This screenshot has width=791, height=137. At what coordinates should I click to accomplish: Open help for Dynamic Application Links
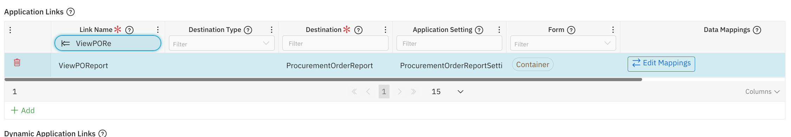click(103, 133)
